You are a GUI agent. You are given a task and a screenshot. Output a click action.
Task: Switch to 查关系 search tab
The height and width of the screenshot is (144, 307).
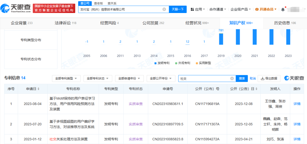tap(112, 3)
